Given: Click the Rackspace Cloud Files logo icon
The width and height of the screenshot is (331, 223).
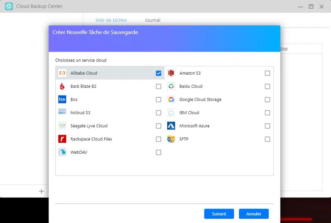Looking at the screenshot, I should click(x=62, y=139).
